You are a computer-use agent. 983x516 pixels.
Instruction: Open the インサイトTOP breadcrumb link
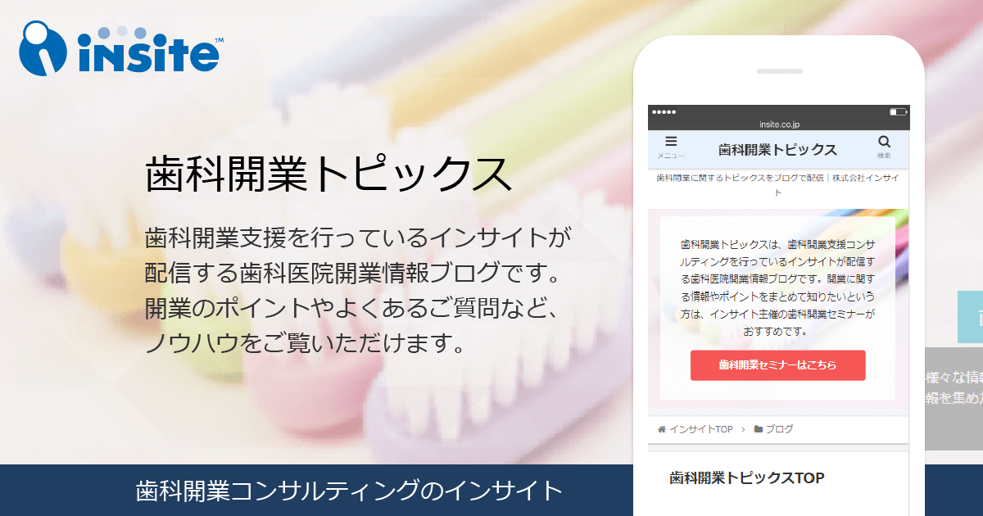coord(701,429)
